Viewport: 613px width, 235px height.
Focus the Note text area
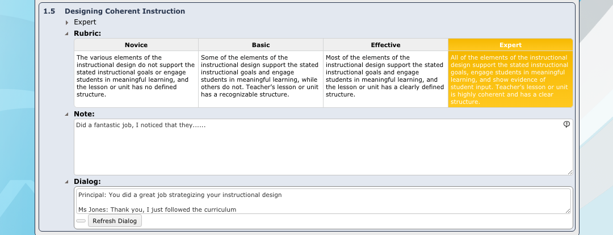[324, 147]
